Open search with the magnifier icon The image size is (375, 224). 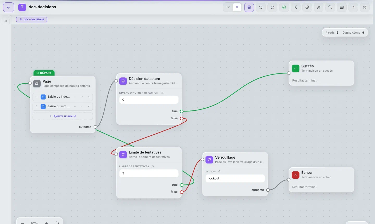[x=330, y=7]
